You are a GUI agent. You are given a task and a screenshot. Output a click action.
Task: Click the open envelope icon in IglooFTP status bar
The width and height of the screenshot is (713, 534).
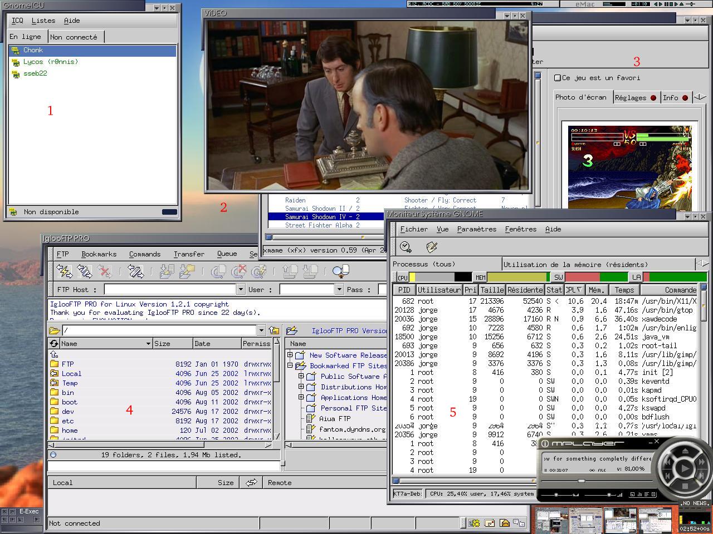(x=504, y=523)
